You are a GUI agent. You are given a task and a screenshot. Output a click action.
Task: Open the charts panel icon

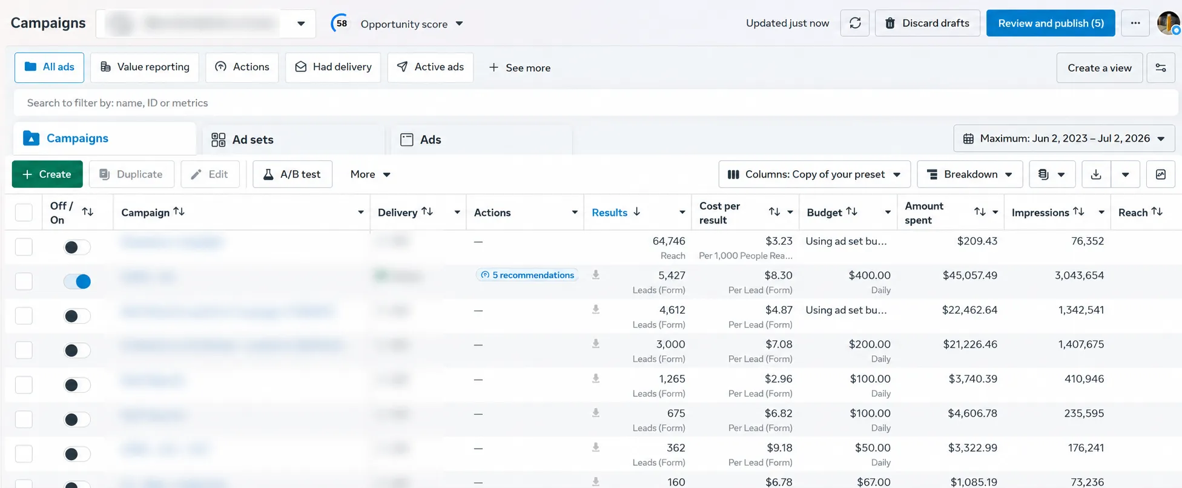1161,174
